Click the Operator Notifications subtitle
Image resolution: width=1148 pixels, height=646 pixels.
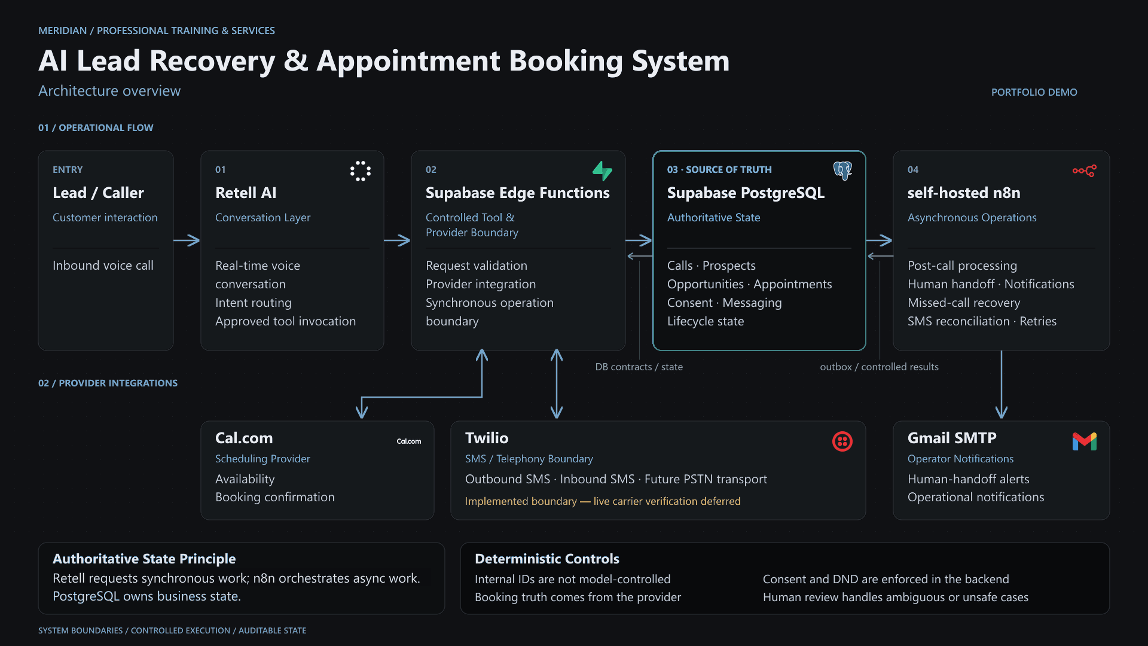tap(960, 459)
